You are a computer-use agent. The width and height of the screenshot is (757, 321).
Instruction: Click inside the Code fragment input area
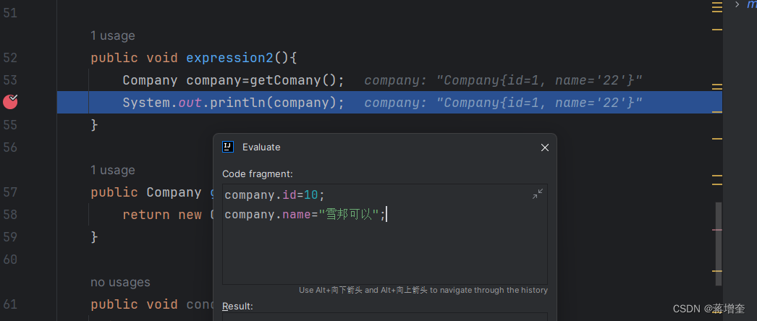click(385, 234)
